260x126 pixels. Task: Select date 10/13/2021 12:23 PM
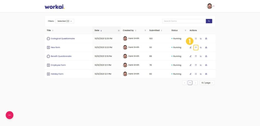coord(103,47)
